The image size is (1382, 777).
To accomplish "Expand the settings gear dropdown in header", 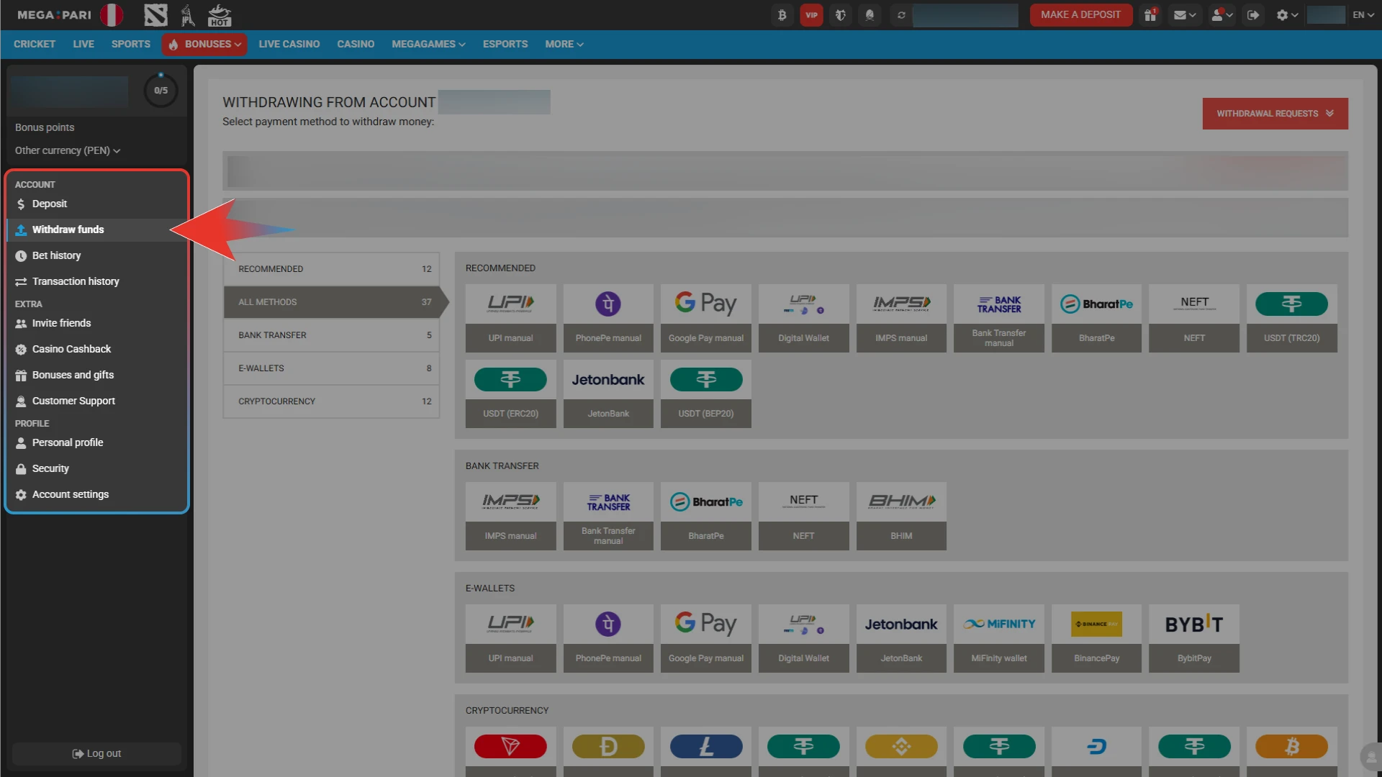I will [1286, 14].
